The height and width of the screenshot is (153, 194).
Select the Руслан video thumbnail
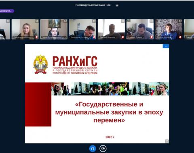click(x=169, y=29)
